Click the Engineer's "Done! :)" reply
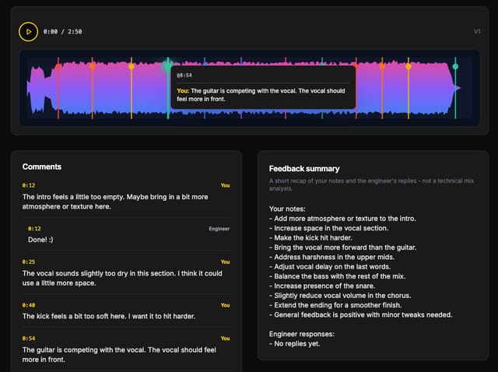Screen dimensions: 498x372 point(40,240)
